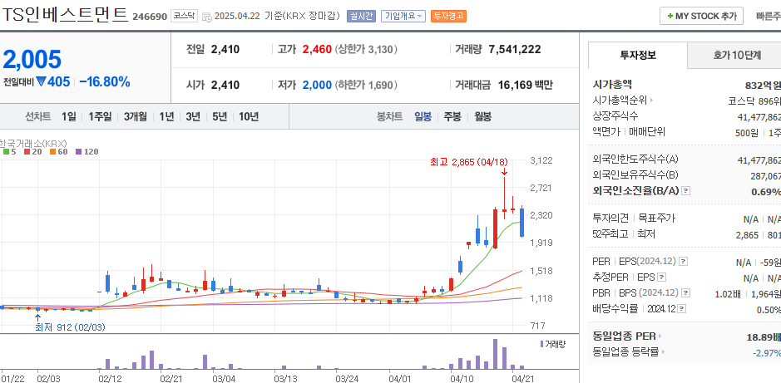Image resolution: width=781 pixels, height=383 pixels.
Task: Open the 기업개요 dropdown
Action: (x=403, y=16)
